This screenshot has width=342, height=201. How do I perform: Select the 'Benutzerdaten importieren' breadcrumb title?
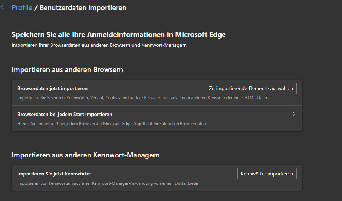pos(83,7)
